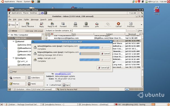
Task: Switch to Calendars view
Action: [35, 78]
